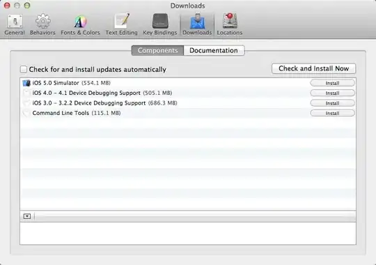The image size is (376, 265).
Task: Click Check and Install Now
Action: click(x=313, y=68)
